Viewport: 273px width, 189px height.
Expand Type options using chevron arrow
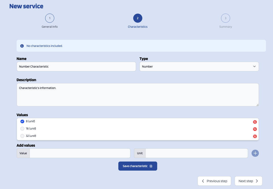tap(254, 67)
